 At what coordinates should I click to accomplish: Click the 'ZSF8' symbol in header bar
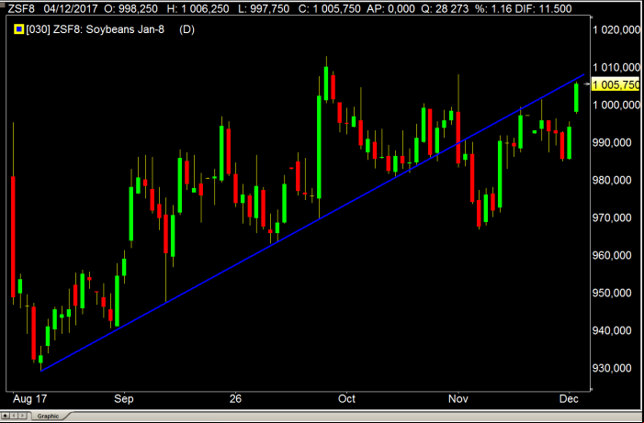click(21, 8)
